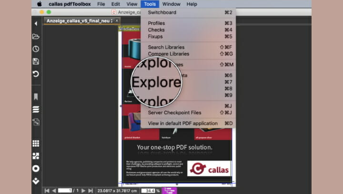This screenshot has height=194, width=343.
Task: Click the 34.4 zoom percentage field
Action: point(148,191)
